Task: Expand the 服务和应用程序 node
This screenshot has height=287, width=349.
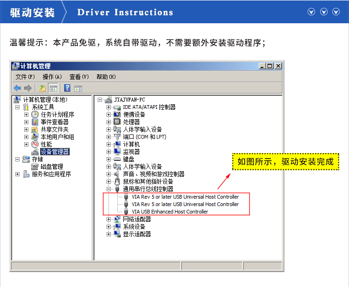Action: click(x=18, y=174)
